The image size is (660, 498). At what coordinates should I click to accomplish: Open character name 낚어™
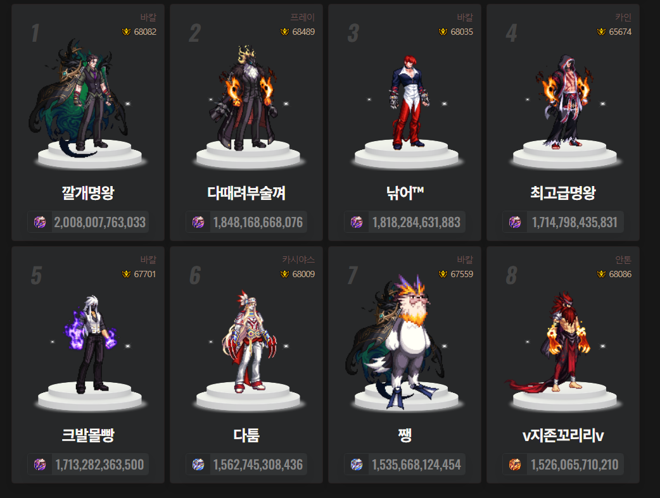click(x=405, y=193)
